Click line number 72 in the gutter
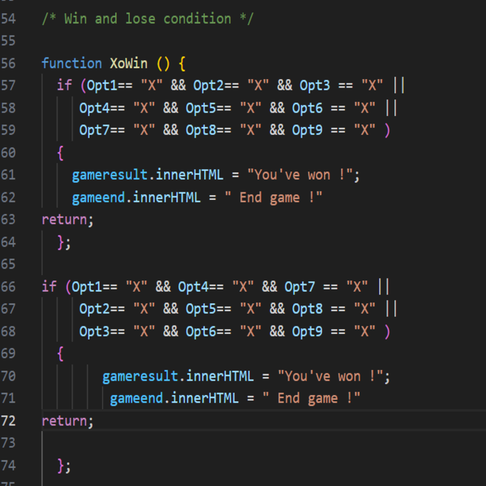 click(8, 421)
